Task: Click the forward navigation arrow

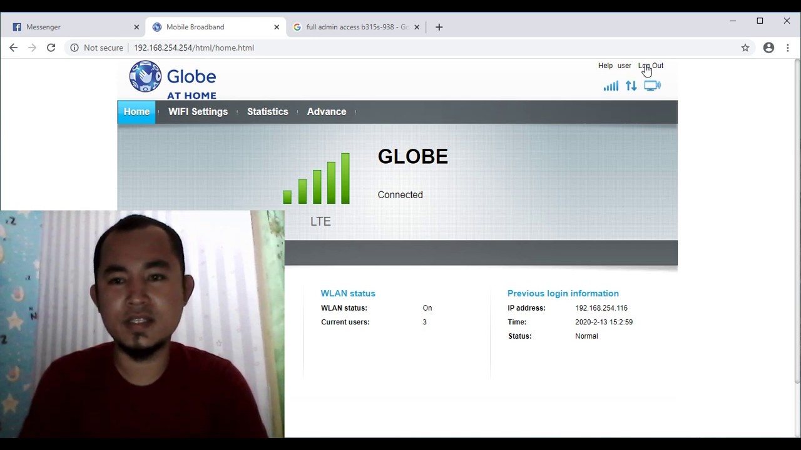Action: coord(32,47)
